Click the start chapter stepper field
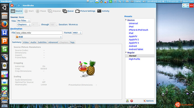The height and width of the screenshot is (108, 194). tap(36, 25)
